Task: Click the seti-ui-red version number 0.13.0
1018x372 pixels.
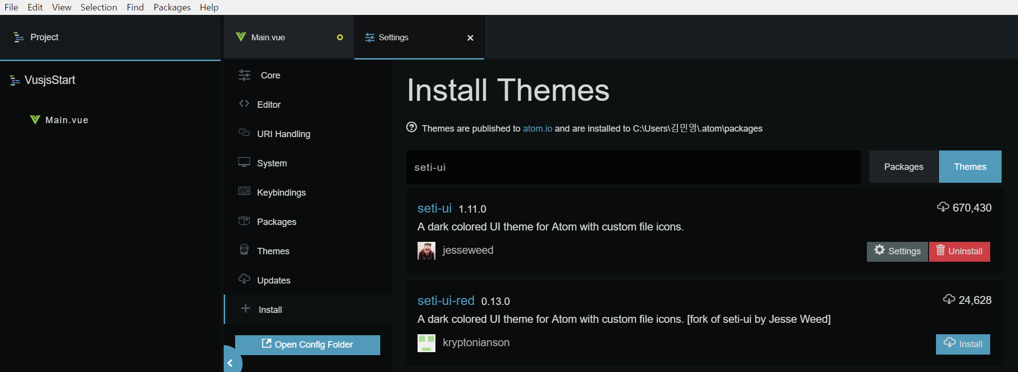Action: (496, 301)
